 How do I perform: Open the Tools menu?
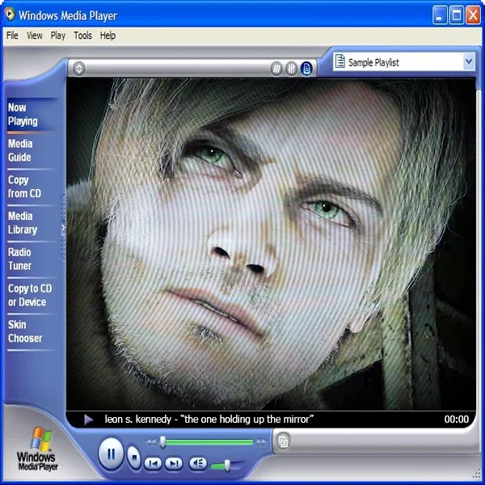82,36
